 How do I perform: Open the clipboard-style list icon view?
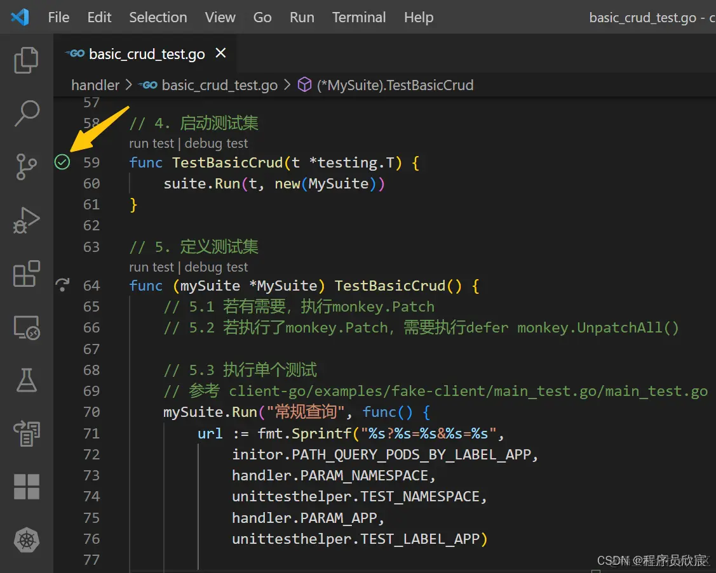pyautogui.click(x=27, y=433)
